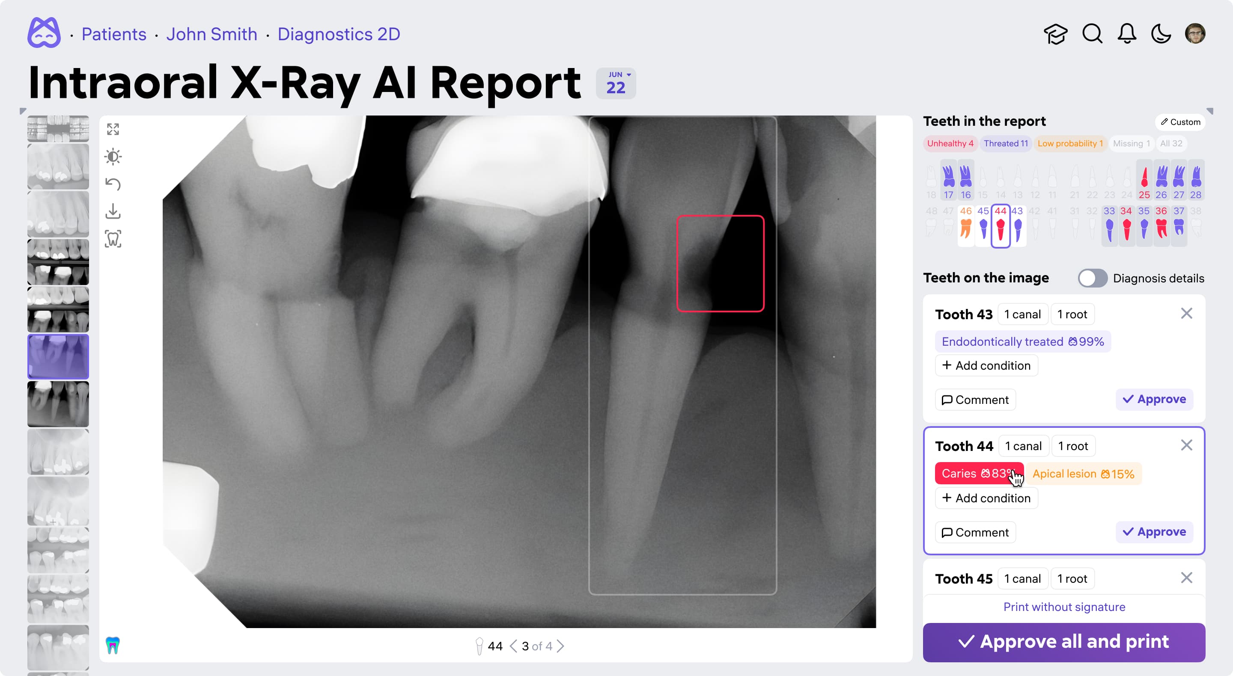The height and width of the screenshot is (676, 1233).
Task: Select the Threatened 11 filter
Action: coord(1005,143)
